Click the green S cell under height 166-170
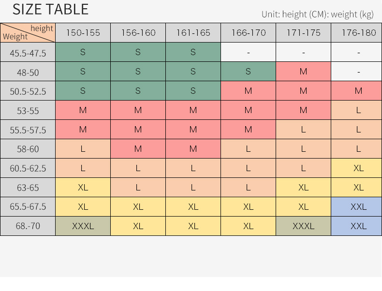 pyautogui.click(x=248, y=72)
